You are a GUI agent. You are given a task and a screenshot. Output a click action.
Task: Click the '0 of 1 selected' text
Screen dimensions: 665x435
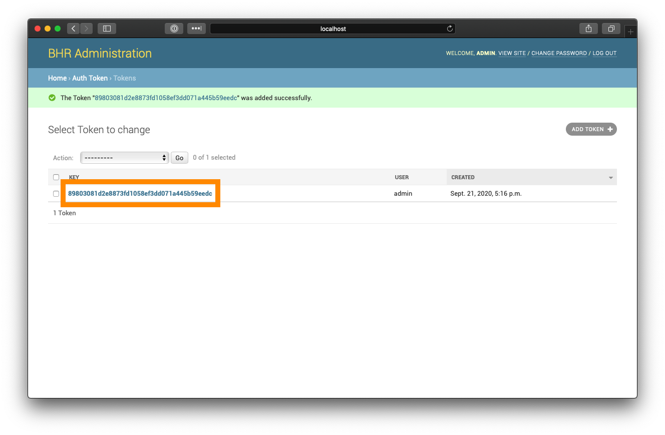(214, 157)
